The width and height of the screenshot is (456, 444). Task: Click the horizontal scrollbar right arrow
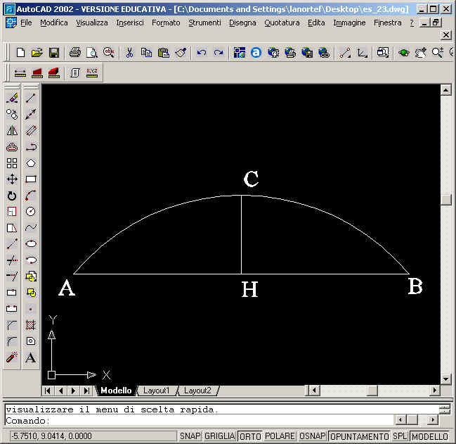434,390
